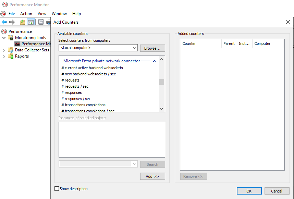Collapse Microsoft Entra private network connector group
The image size is (294, 199).
(154, 61)
